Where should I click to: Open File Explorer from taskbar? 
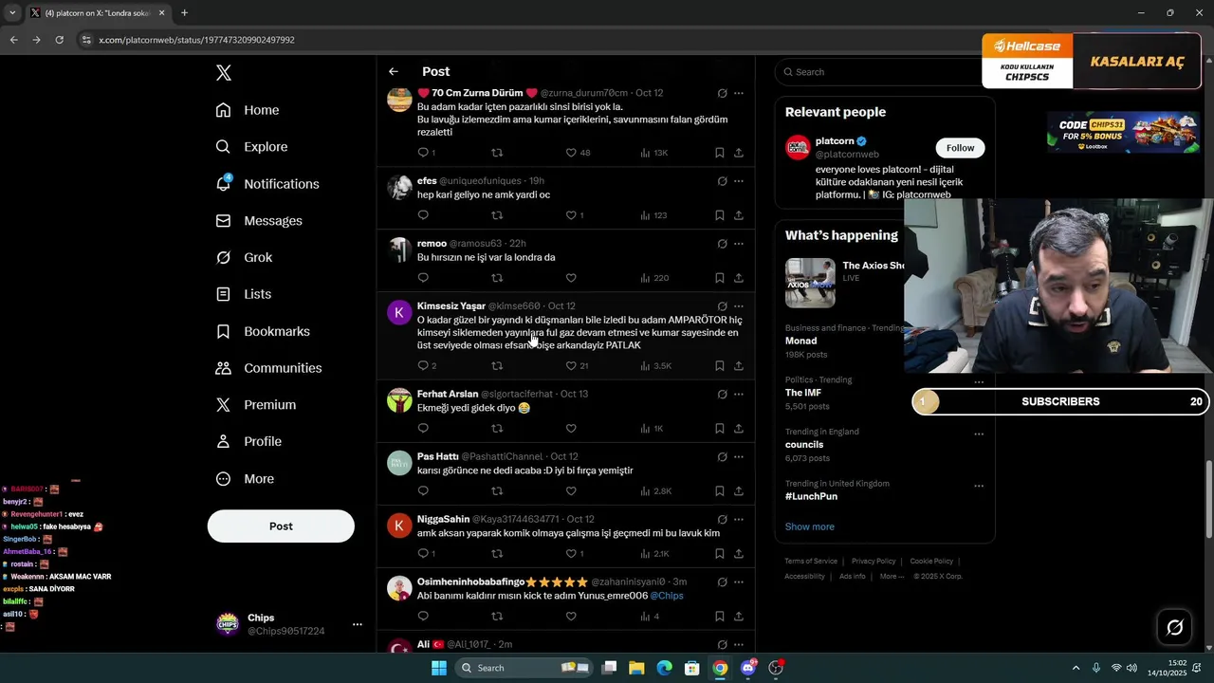636,668
